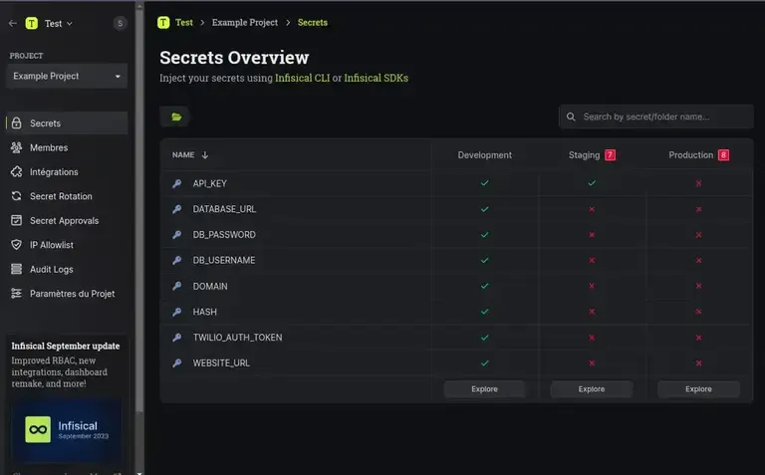Viewport: 765px width, 475px height.
Task: Click the key icon beside API_KEY
Action: 177,183
